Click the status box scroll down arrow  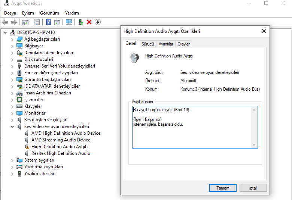click(x=254, y=145)
